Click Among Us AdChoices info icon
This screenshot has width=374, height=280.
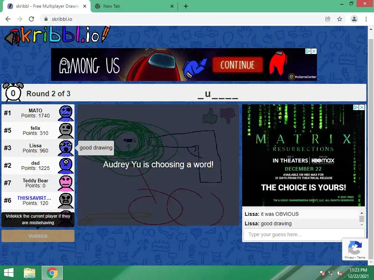(x=308, y=51)
